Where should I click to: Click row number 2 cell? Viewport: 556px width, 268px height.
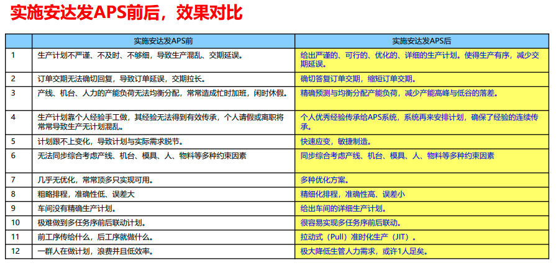19,79
